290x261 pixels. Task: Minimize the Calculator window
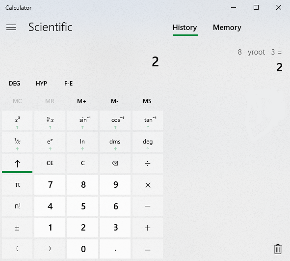[x=234, y=7]
